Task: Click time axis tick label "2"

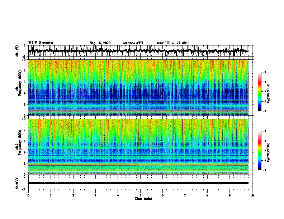Action: coord(73,195)
